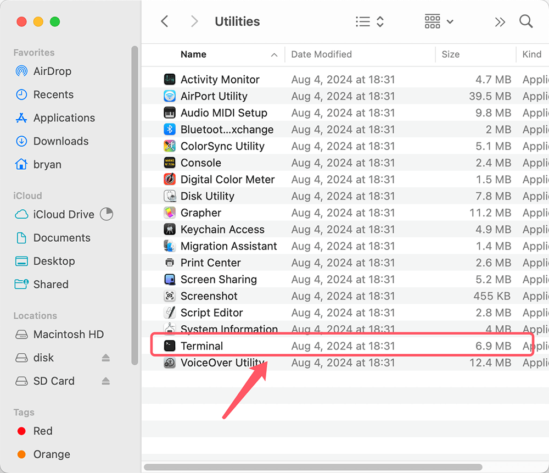This screenshot has height=473, width=549.
Task: Select the disk volume in Locations
Action: [34, 358]
